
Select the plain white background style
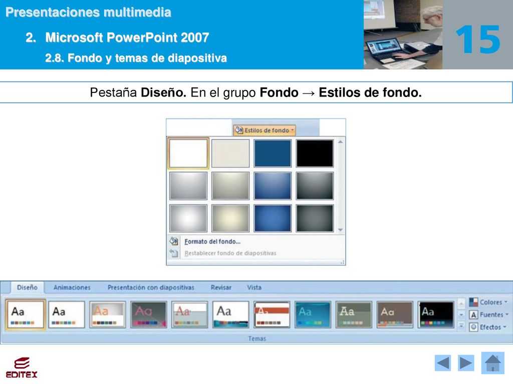click(188, 153)
